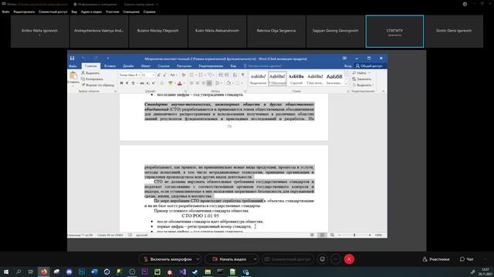Click the Bullets list icon
The image size is (494, 277).
click(x=192, y=75)
